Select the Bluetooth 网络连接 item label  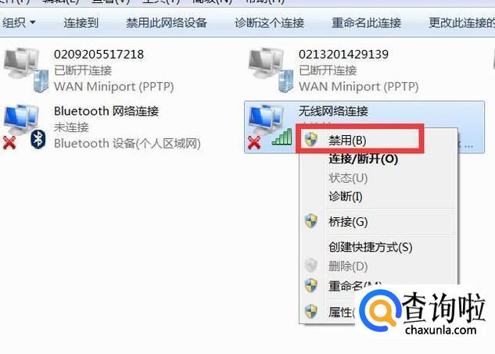[106, 111]
